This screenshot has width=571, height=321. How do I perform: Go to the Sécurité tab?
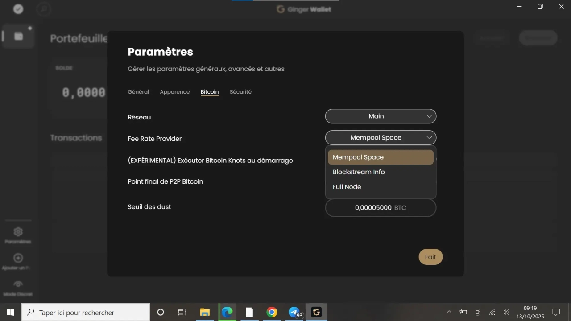click(x=240, y=92)
